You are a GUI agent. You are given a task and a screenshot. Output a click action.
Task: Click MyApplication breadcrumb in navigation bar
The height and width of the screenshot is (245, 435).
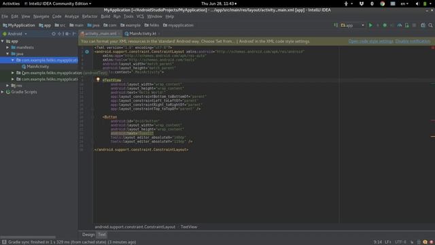pos(18,25)
